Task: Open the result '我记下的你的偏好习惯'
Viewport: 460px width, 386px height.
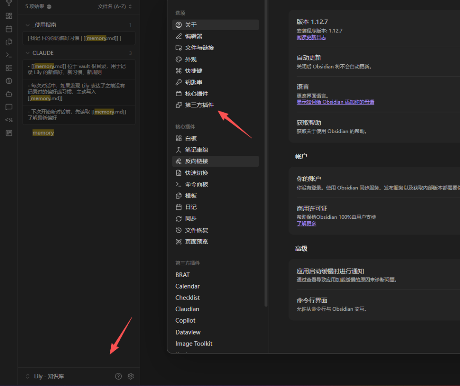Action: [x=79, y=38]
